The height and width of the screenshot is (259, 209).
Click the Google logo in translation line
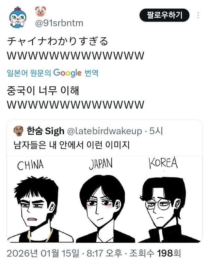[x=68, y=73]
